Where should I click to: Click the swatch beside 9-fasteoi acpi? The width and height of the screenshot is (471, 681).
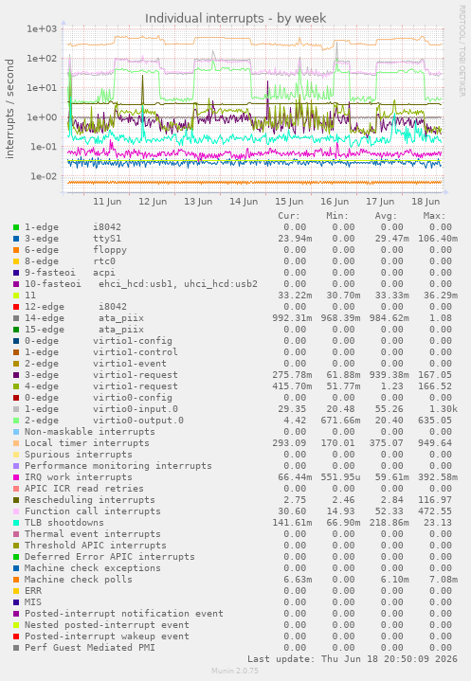(16, 273)
